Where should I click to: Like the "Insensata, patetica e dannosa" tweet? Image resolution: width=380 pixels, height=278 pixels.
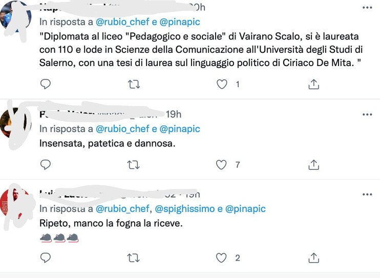tap(222, 164)
